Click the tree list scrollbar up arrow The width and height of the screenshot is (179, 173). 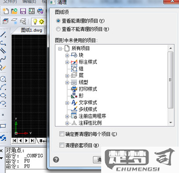pos(171,48)
